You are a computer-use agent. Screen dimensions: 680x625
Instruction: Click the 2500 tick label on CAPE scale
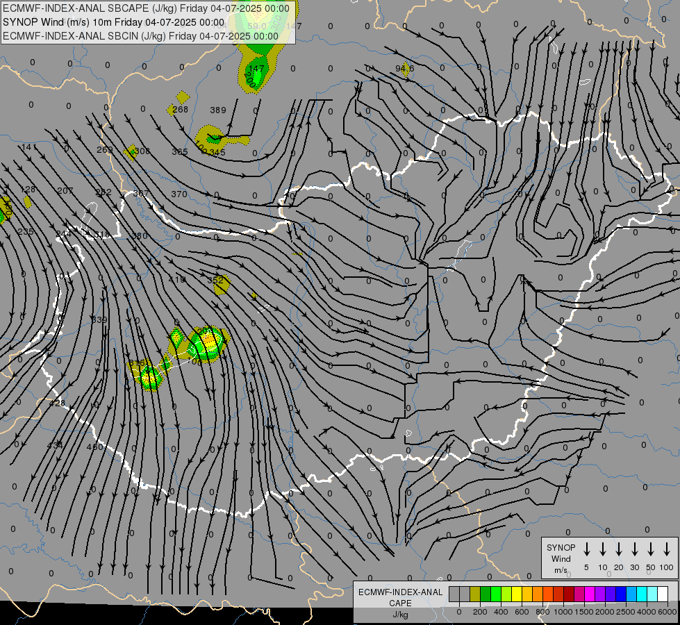pos(626,612)
